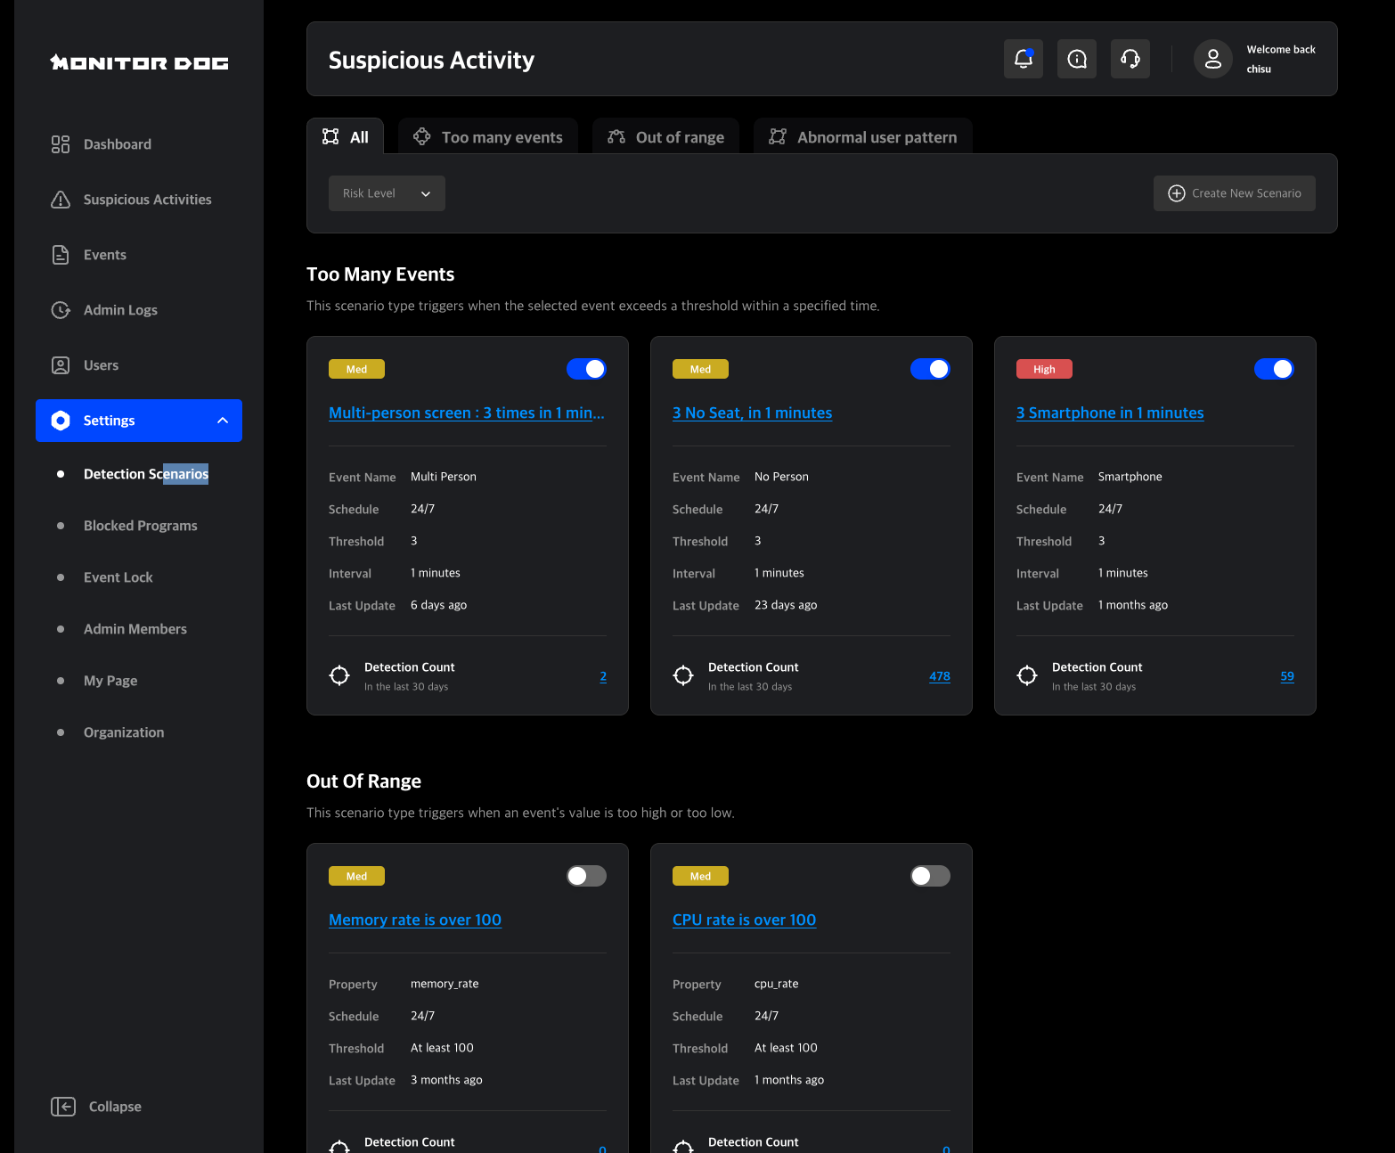
Task: Disable the Multi-person screen scenario toggle
Action: 586,369
